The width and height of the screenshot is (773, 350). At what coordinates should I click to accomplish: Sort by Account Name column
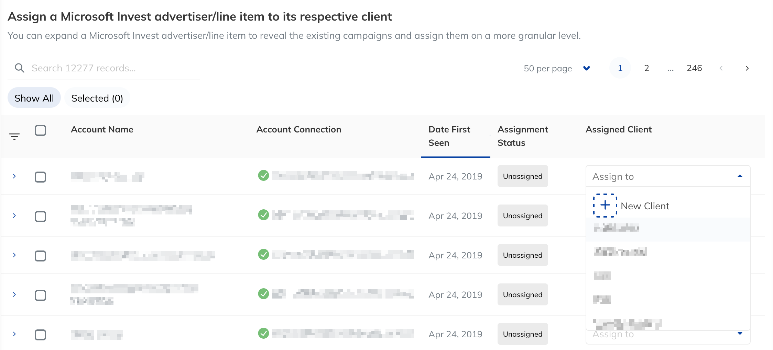(102, 129)
